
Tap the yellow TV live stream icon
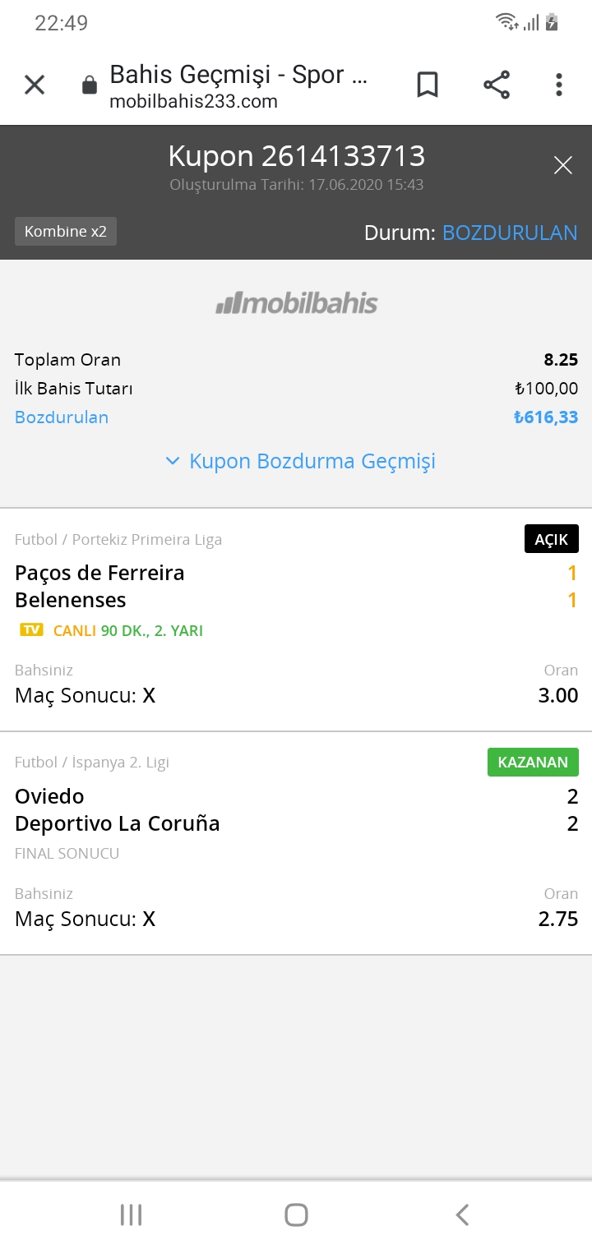point(31,630)
